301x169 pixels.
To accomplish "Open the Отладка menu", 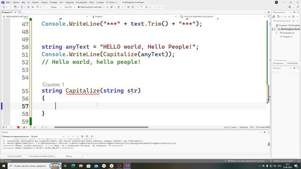I will (x=53, y=2).
